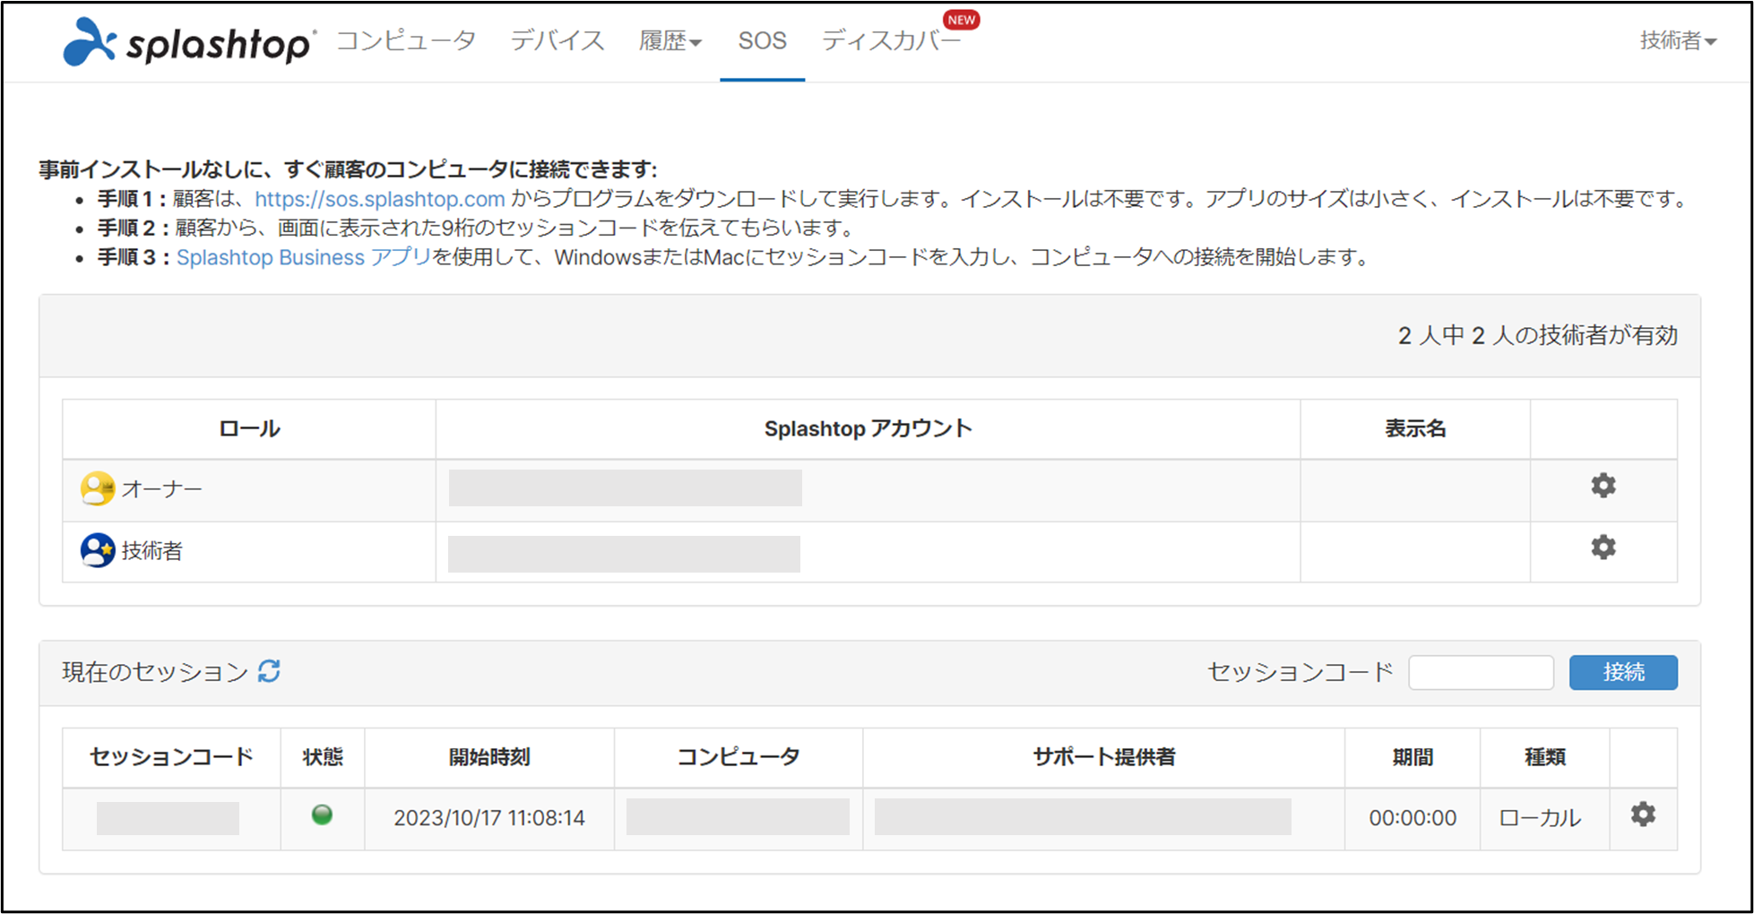Click the 接続 button
1754x914 pixels.
tap(1623, 672)
